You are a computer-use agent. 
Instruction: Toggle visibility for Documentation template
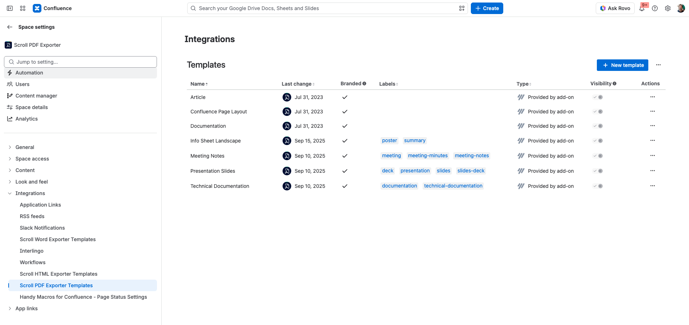tap(598, 126)
